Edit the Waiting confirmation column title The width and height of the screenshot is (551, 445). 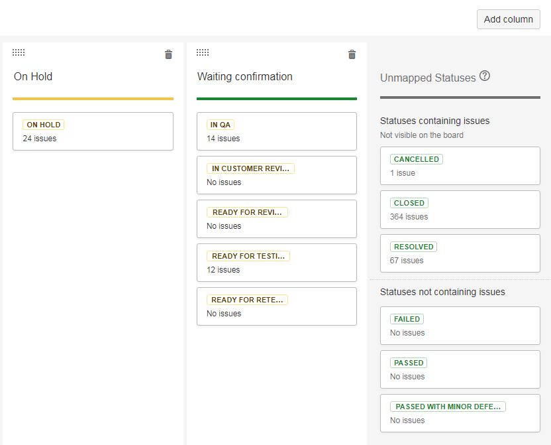click(245, 77)
